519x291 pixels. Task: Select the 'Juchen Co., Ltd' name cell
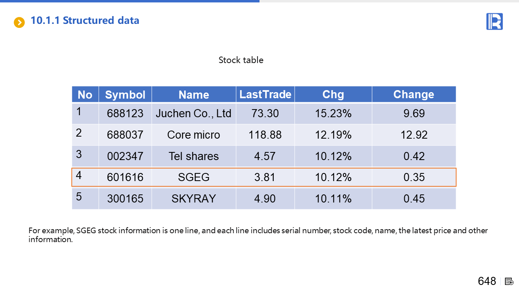pyautogui.click(x=193, y=114)
